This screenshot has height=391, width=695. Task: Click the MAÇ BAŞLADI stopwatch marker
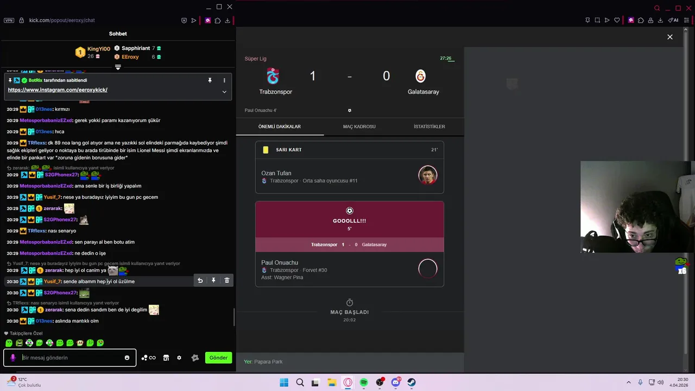click(x=350, y=302)
